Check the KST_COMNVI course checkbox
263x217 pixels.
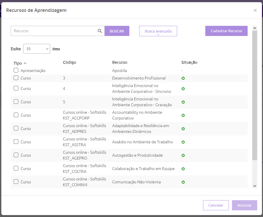[x=16, y=182]
